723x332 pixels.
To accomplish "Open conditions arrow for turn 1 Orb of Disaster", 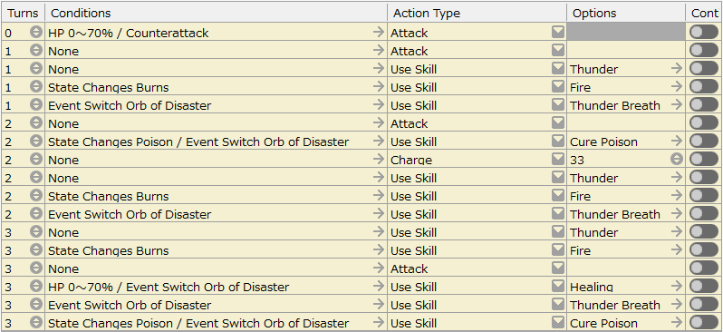I will [379, 105].
